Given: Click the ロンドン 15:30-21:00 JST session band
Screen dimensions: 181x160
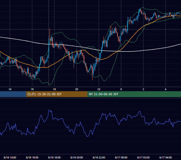Looking at the screenshot, I should point(56,94).
